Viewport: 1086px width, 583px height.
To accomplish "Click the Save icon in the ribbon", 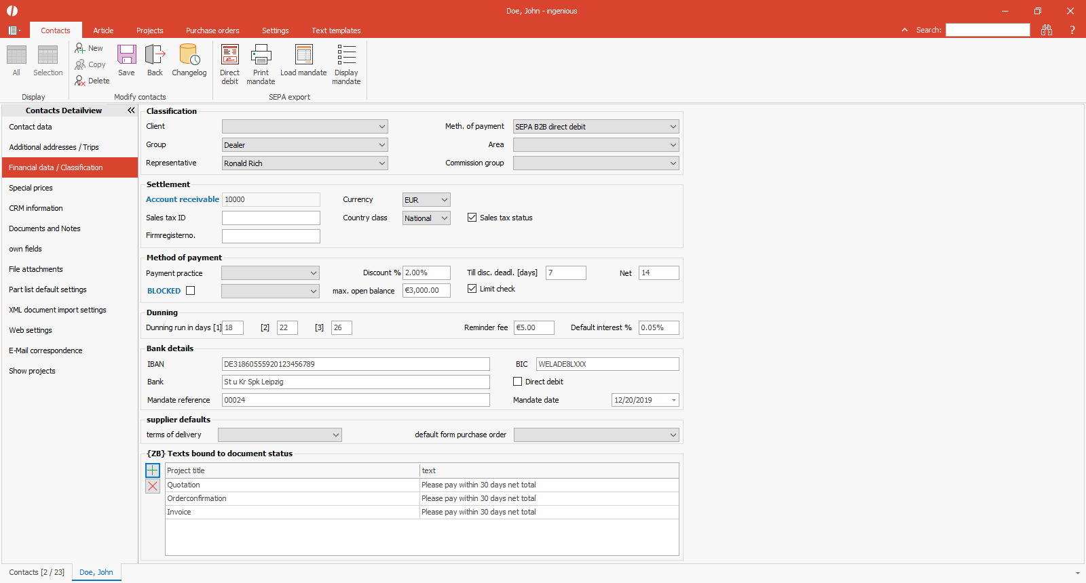I will 126,60.
